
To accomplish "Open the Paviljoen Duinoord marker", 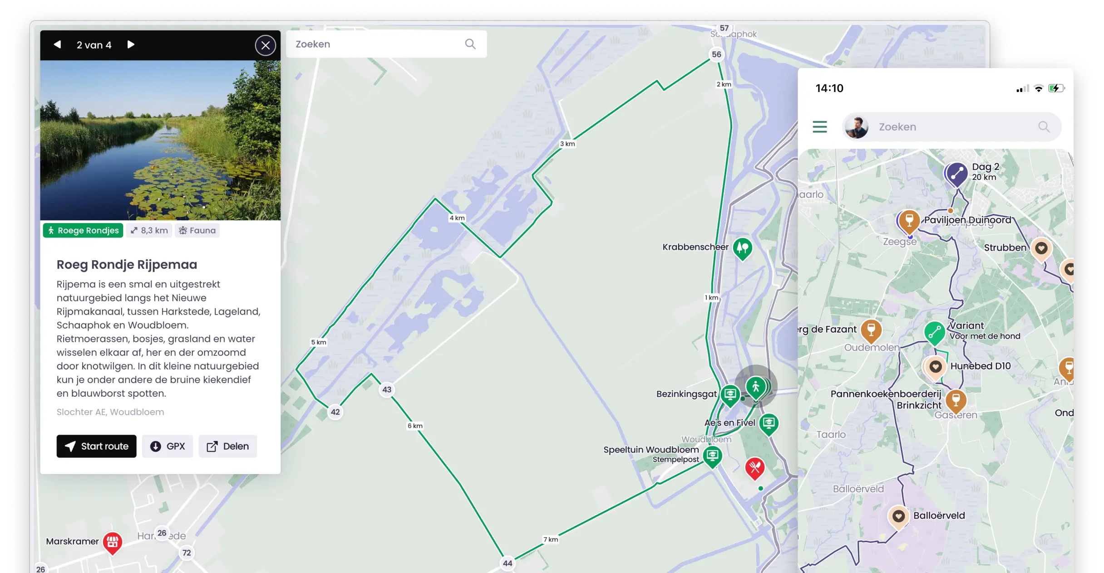I will 909,222.
